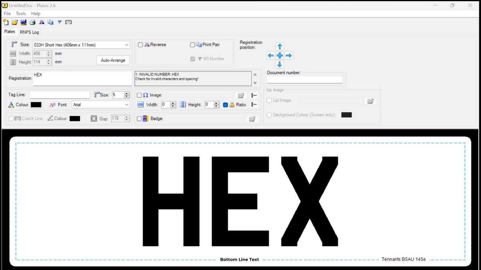Center registration position with plus icon
The image size is (481, 270).
[280, 56]
